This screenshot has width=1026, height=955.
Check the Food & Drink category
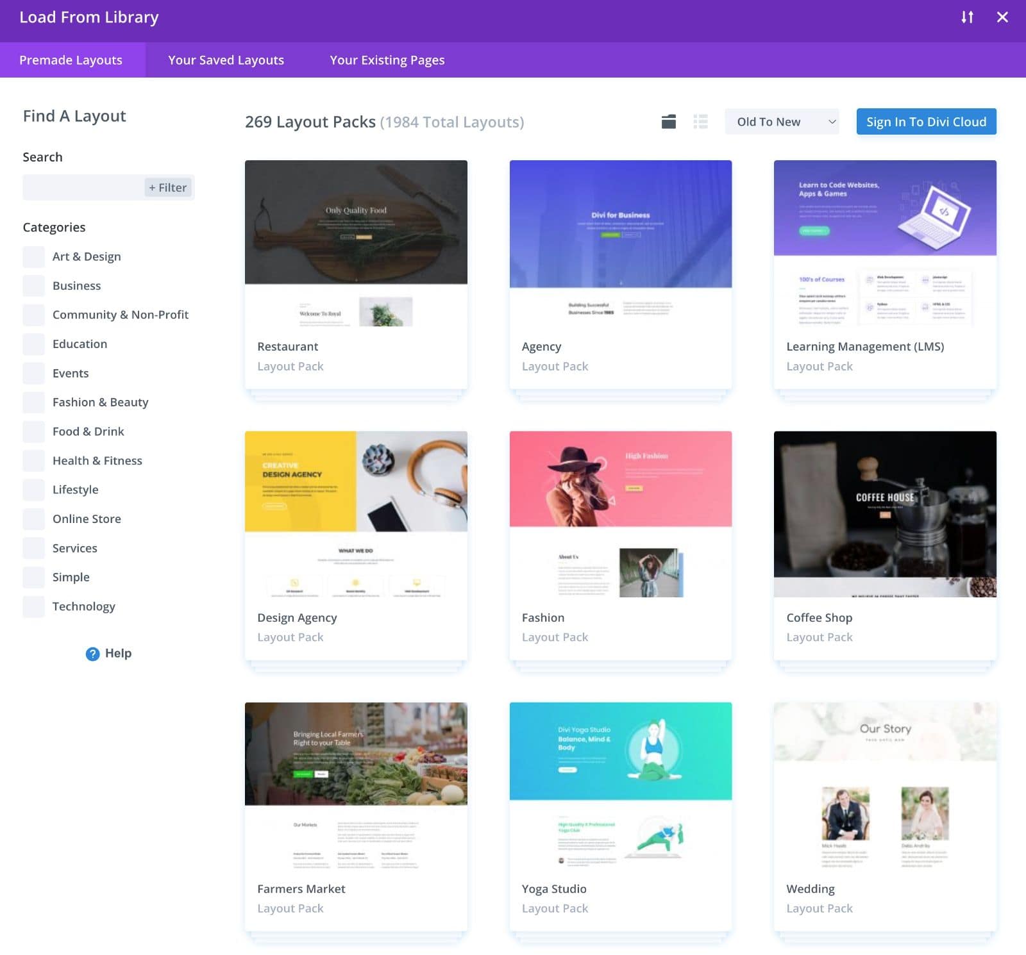33,431
